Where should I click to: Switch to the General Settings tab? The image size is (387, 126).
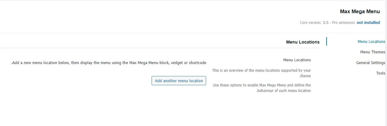pyautogui.click(x=371, y=63)
